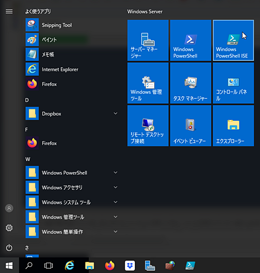Launch the Windows PowerShell tile
Screen dimensions: 260x273
[x=190, y=40]
